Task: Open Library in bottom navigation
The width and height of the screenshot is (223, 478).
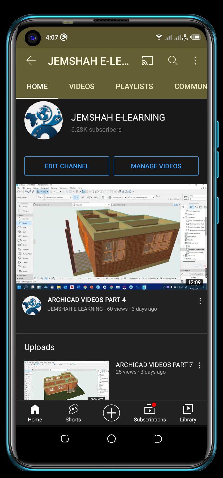Action: pyautogui.click(x=188, y=413)
